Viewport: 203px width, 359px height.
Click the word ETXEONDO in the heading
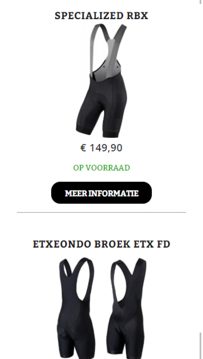click(x=62, y=244)
